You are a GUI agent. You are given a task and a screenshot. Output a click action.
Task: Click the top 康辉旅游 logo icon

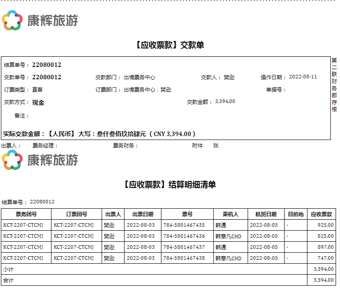(12, 20)
